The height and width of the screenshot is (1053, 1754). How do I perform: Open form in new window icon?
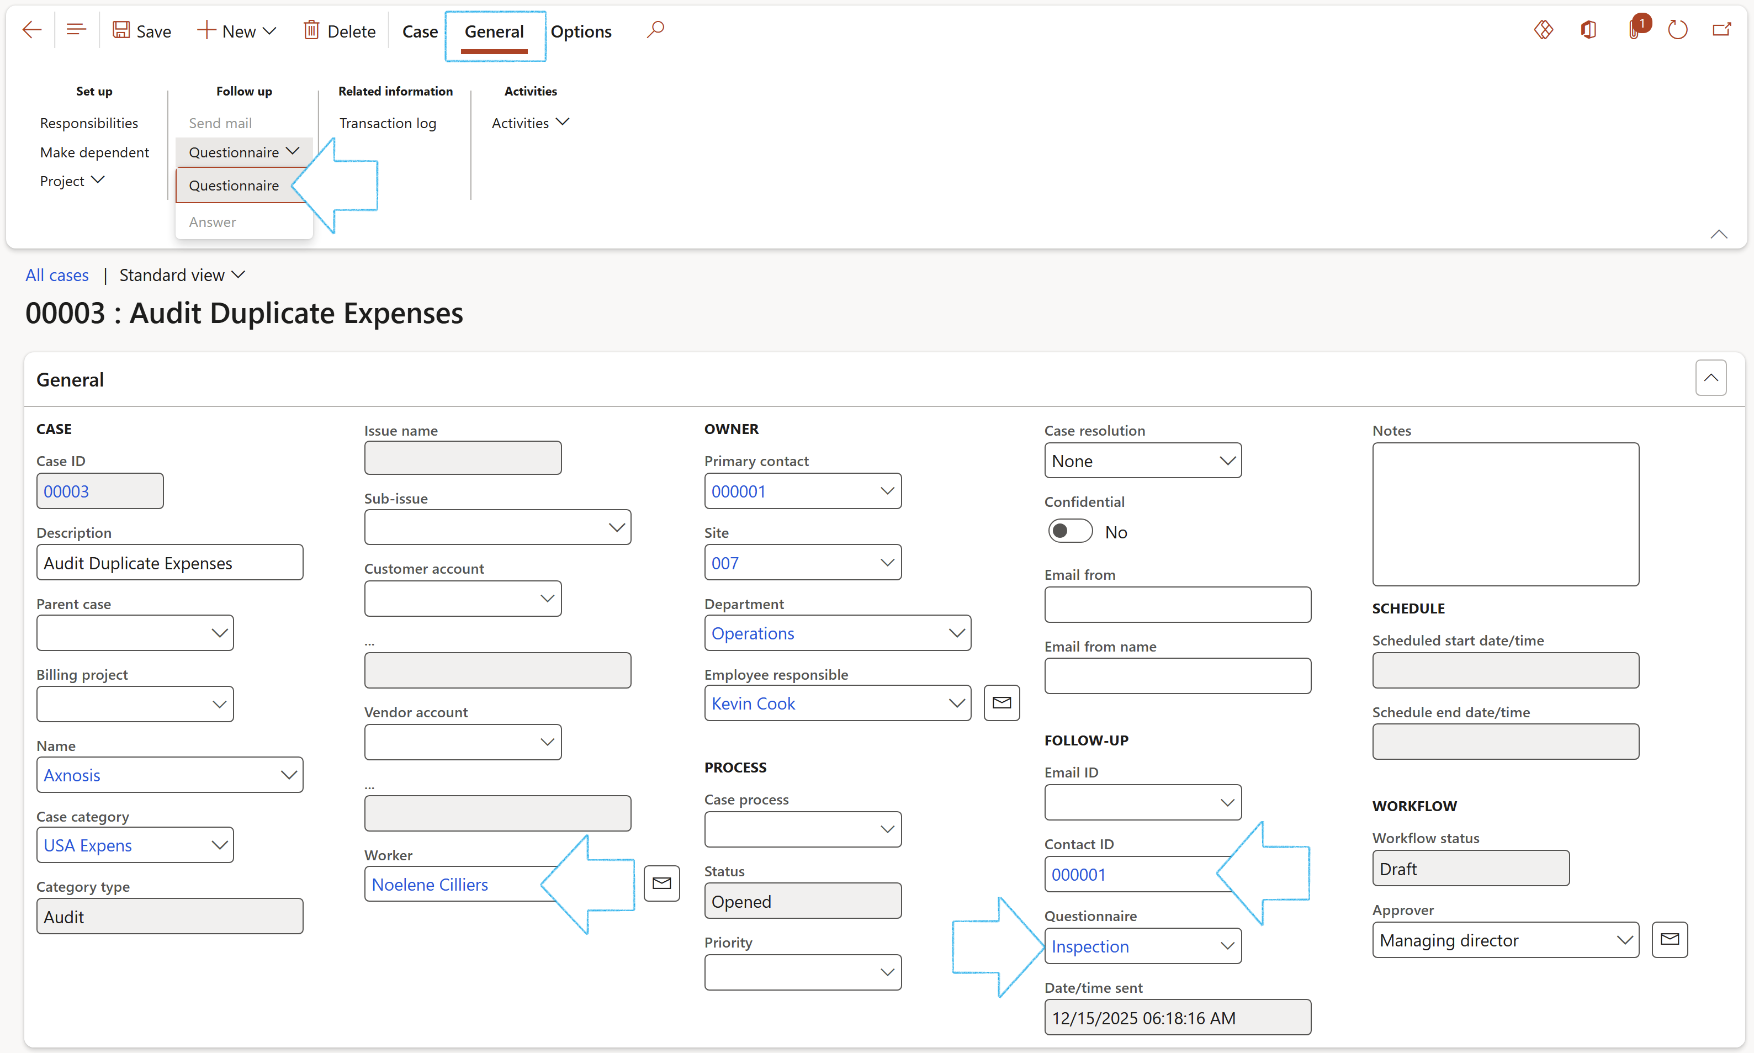(1721, 30)
